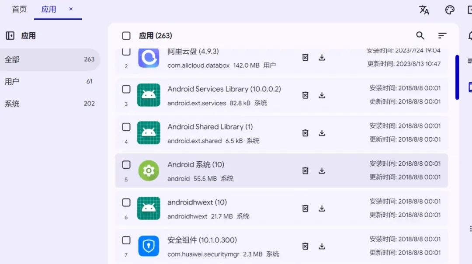Uninstall androidhwext app
The image size is (472, 264).
pos(305,208)
